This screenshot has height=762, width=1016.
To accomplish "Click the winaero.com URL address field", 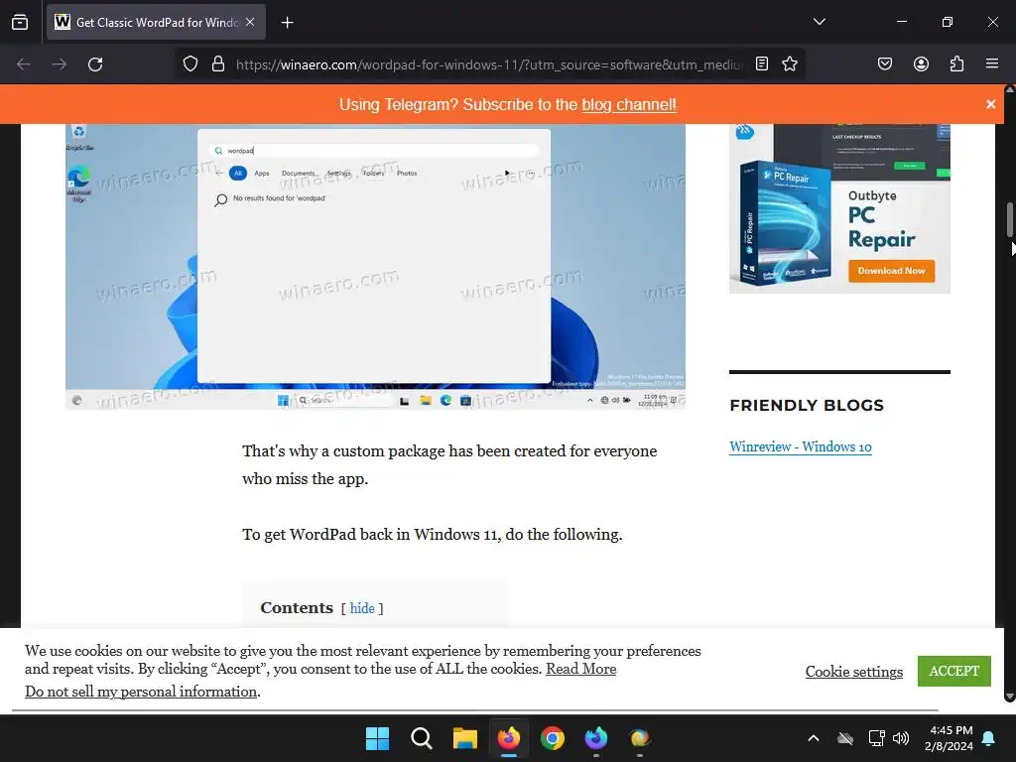I will click(489, 64).
